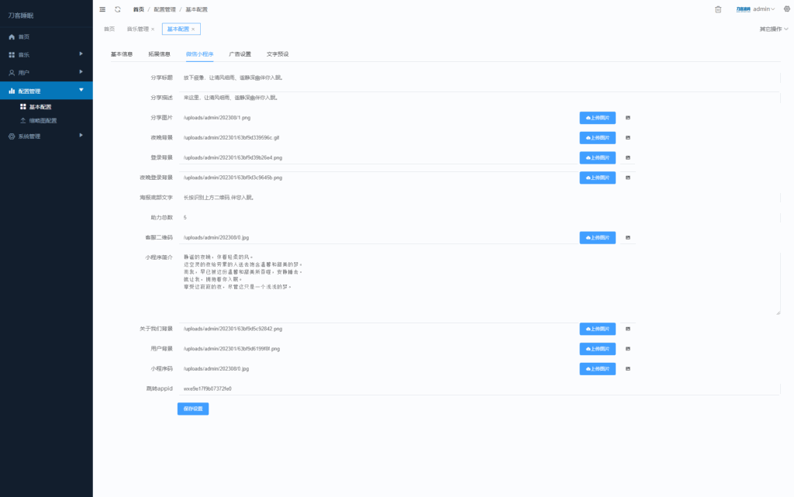The image size is (794, 497).
Task: Expand the 音乐 sidebar menu
Action: tap(47, 54)
